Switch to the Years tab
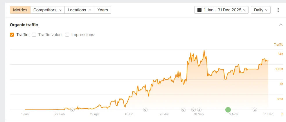The width and height of the screenshot is (286, 122). click(103, 10)
